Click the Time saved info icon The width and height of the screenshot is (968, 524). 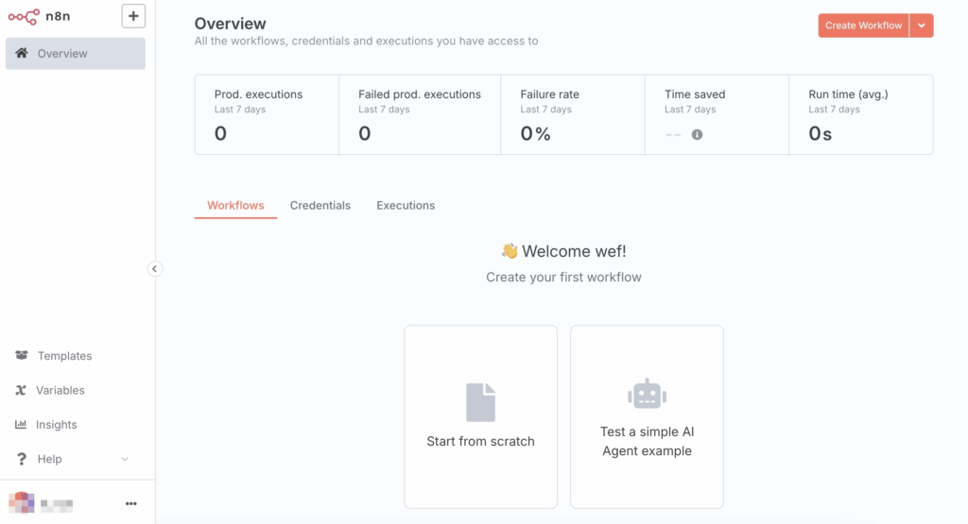coord(697,134)
